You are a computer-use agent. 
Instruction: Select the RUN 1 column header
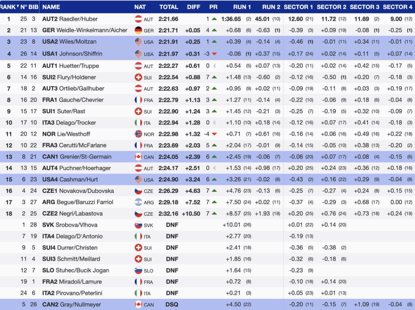tap(242, 7)
